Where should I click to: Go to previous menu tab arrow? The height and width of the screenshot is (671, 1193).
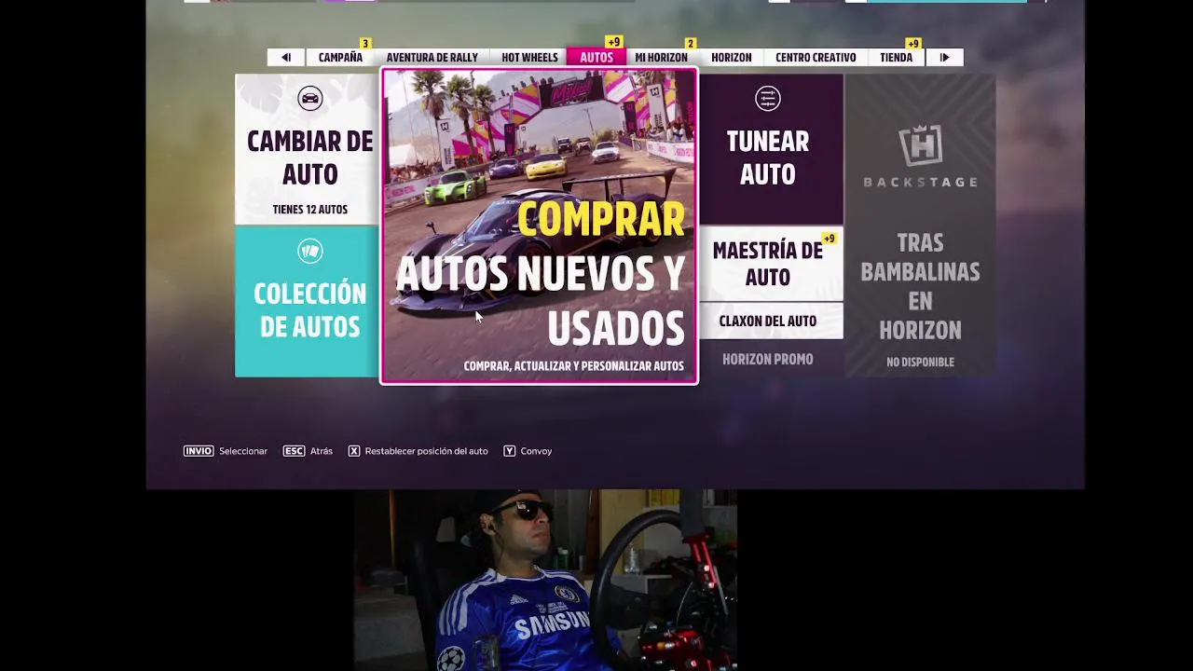pos(286,58)
